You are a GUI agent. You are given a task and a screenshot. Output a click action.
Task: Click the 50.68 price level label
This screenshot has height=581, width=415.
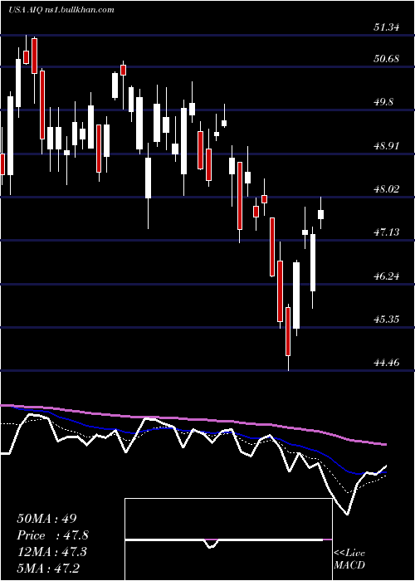pyautogui.click(x=387, y=59)
